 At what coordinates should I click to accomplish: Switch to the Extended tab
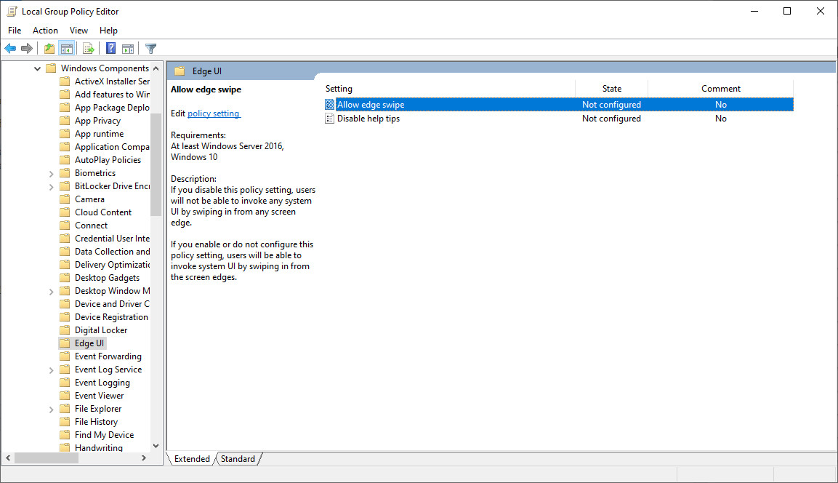tap(192, 459)
